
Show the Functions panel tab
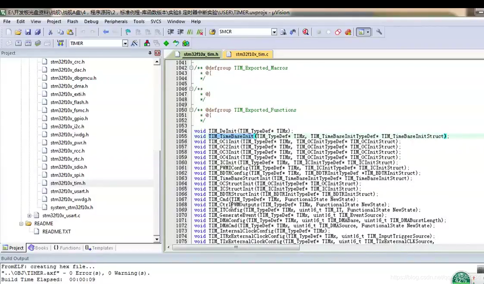[x=67, y=248]
